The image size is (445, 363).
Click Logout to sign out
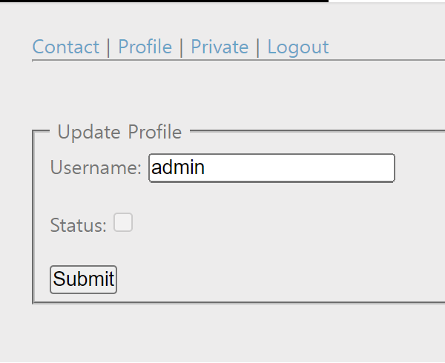[x=297, y=47]
